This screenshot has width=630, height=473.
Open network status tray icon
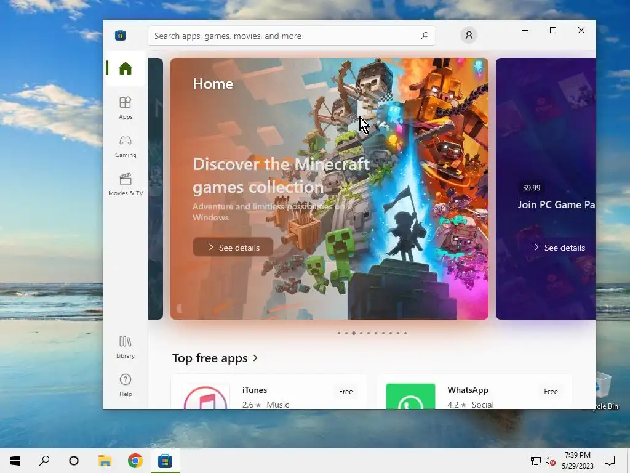536,461
